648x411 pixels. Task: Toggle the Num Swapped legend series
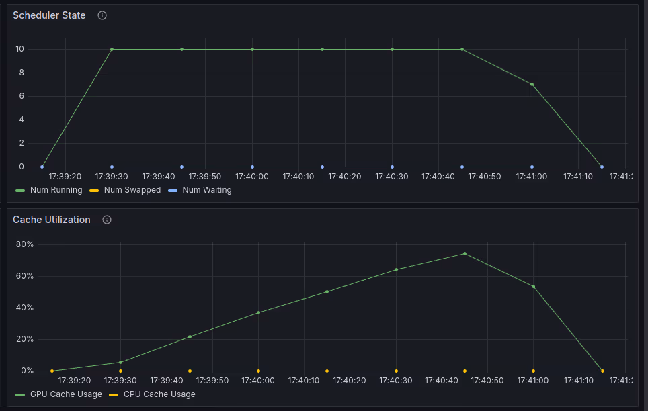click(x=132, y=190)
